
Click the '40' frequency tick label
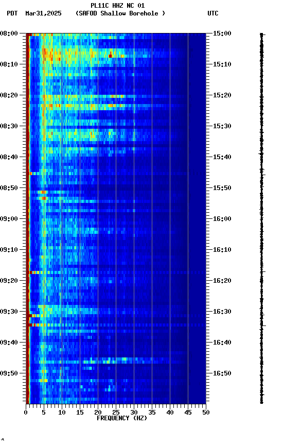pos(170,413)
